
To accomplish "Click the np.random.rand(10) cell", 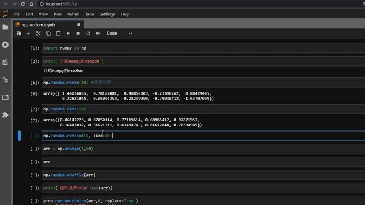I will coord(203,109).
